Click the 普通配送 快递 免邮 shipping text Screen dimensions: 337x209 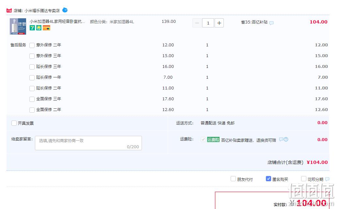coord(218,123)
